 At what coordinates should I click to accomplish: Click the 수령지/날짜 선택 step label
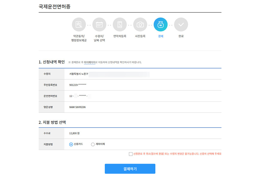pos(99,38)
